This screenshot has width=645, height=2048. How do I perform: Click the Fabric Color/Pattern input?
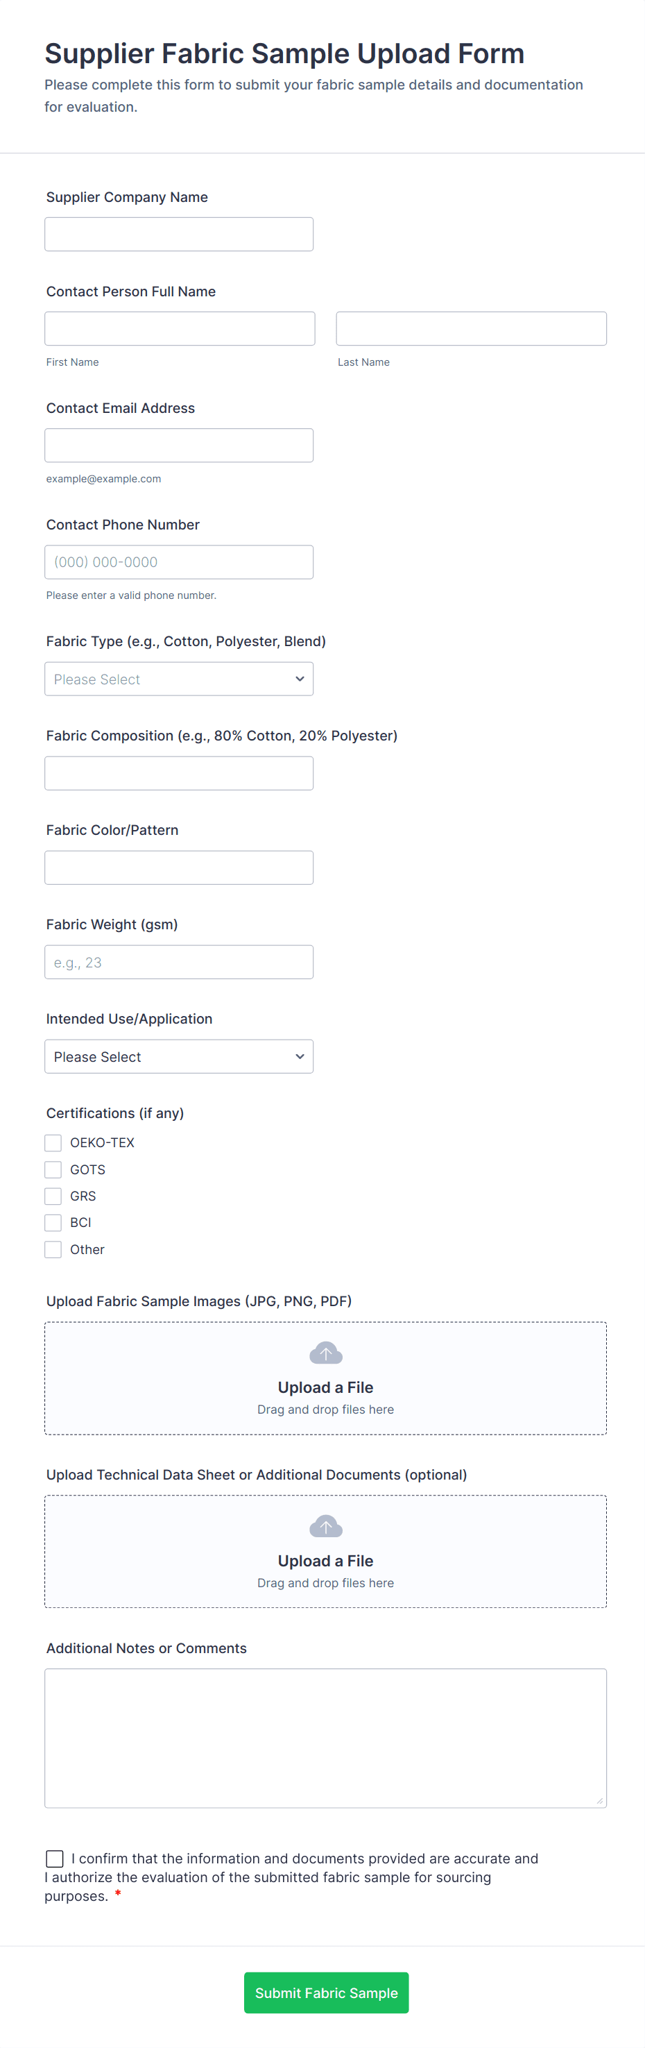tap(179, 868)
